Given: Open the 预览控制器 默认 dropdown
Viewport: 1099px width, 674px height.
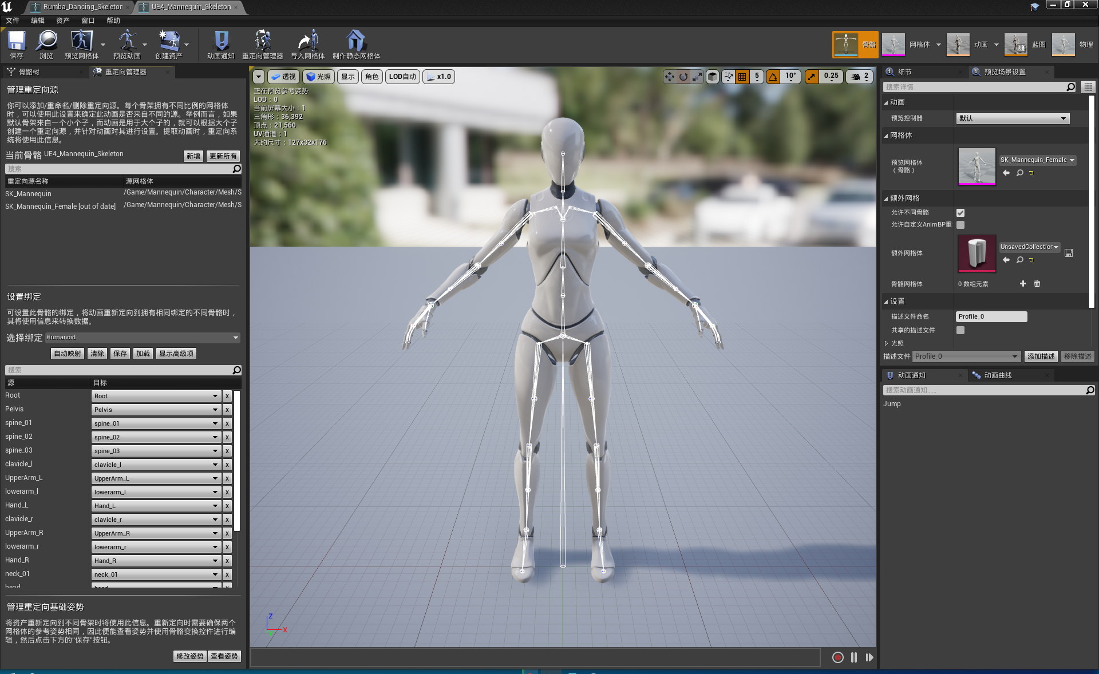Looking at the screenshot, I should tap(1012, 118).
